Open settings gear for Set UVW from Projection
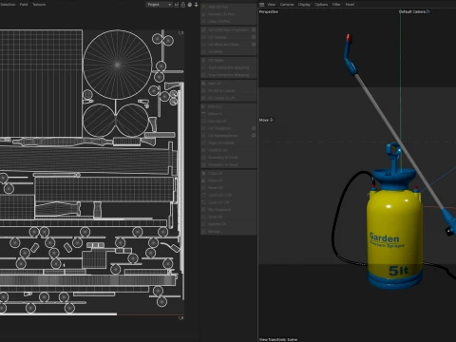The width and height of the screenshot is (456, 342). 254,29
